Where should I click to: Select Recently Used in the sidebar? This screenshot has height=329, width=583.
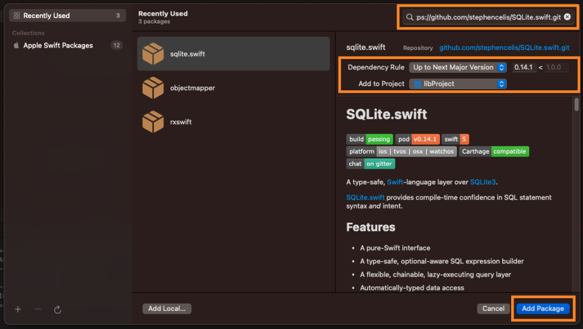point(68,16)
